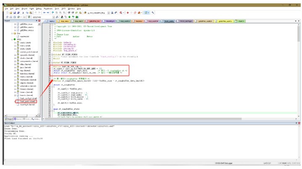Click the Rebuild all target files icon
Screen dimensions: 302x169
pos(15,17)
